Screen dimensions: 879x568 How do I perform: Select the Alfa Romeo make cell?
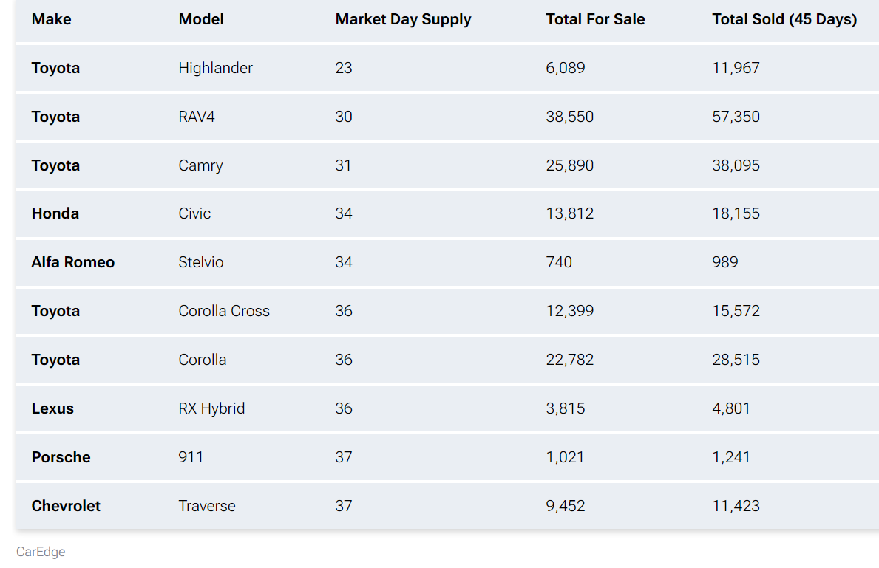click(73, 262)
